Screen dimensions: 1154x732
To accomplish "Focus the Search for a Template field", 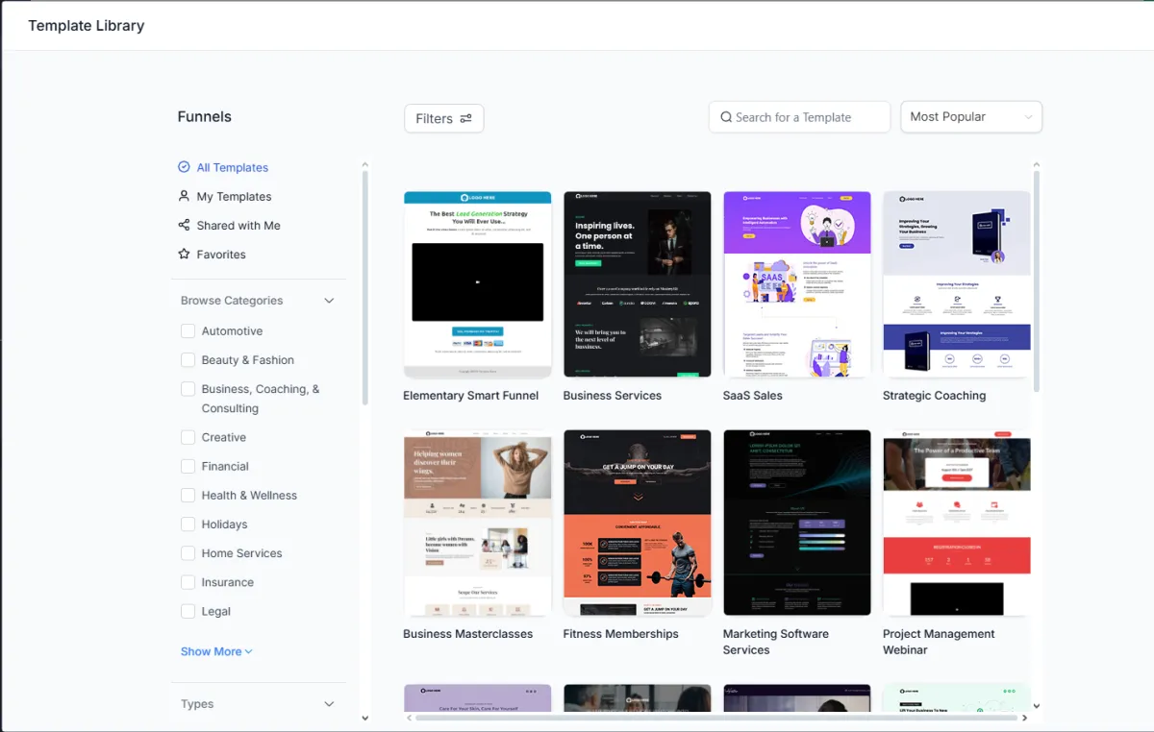I will [x=799, y=117].
